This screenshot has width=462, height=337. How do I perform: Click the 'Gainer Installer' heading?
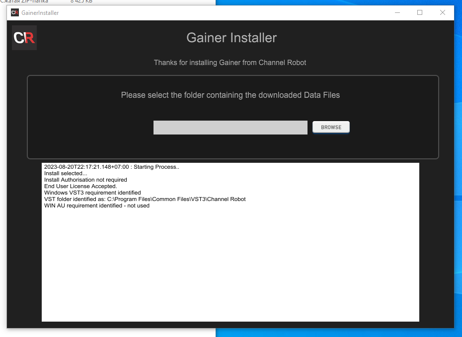coord(231,38)
